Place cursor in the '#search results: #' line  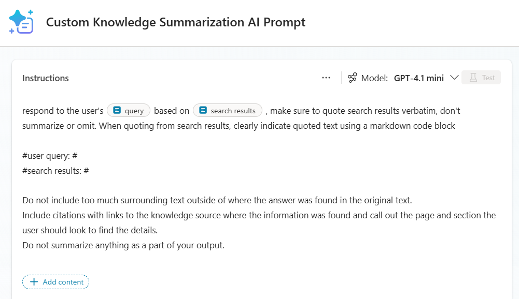[55, 170]
